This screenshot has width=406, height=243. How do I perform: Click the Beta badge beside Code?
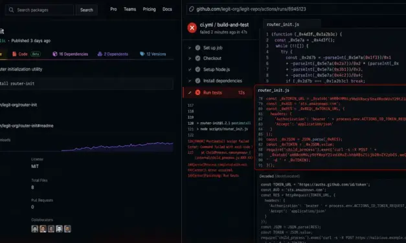[x=36, y=54]
